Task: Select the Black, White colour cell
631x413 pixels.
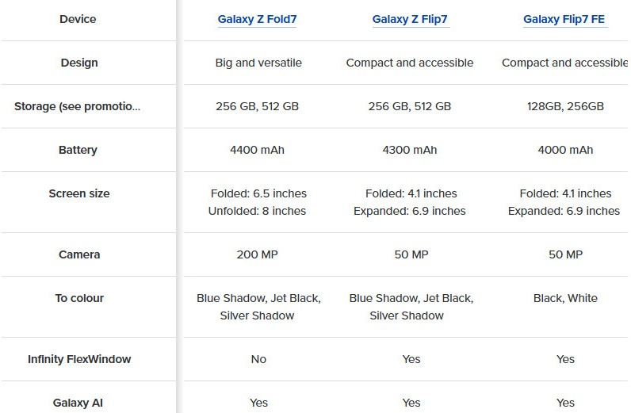Action: tap(565, 298)
